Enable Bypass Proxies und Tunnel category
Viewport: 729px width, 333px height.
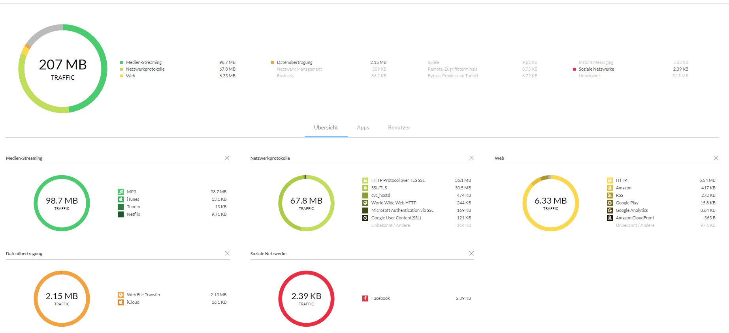click(453, 76)
